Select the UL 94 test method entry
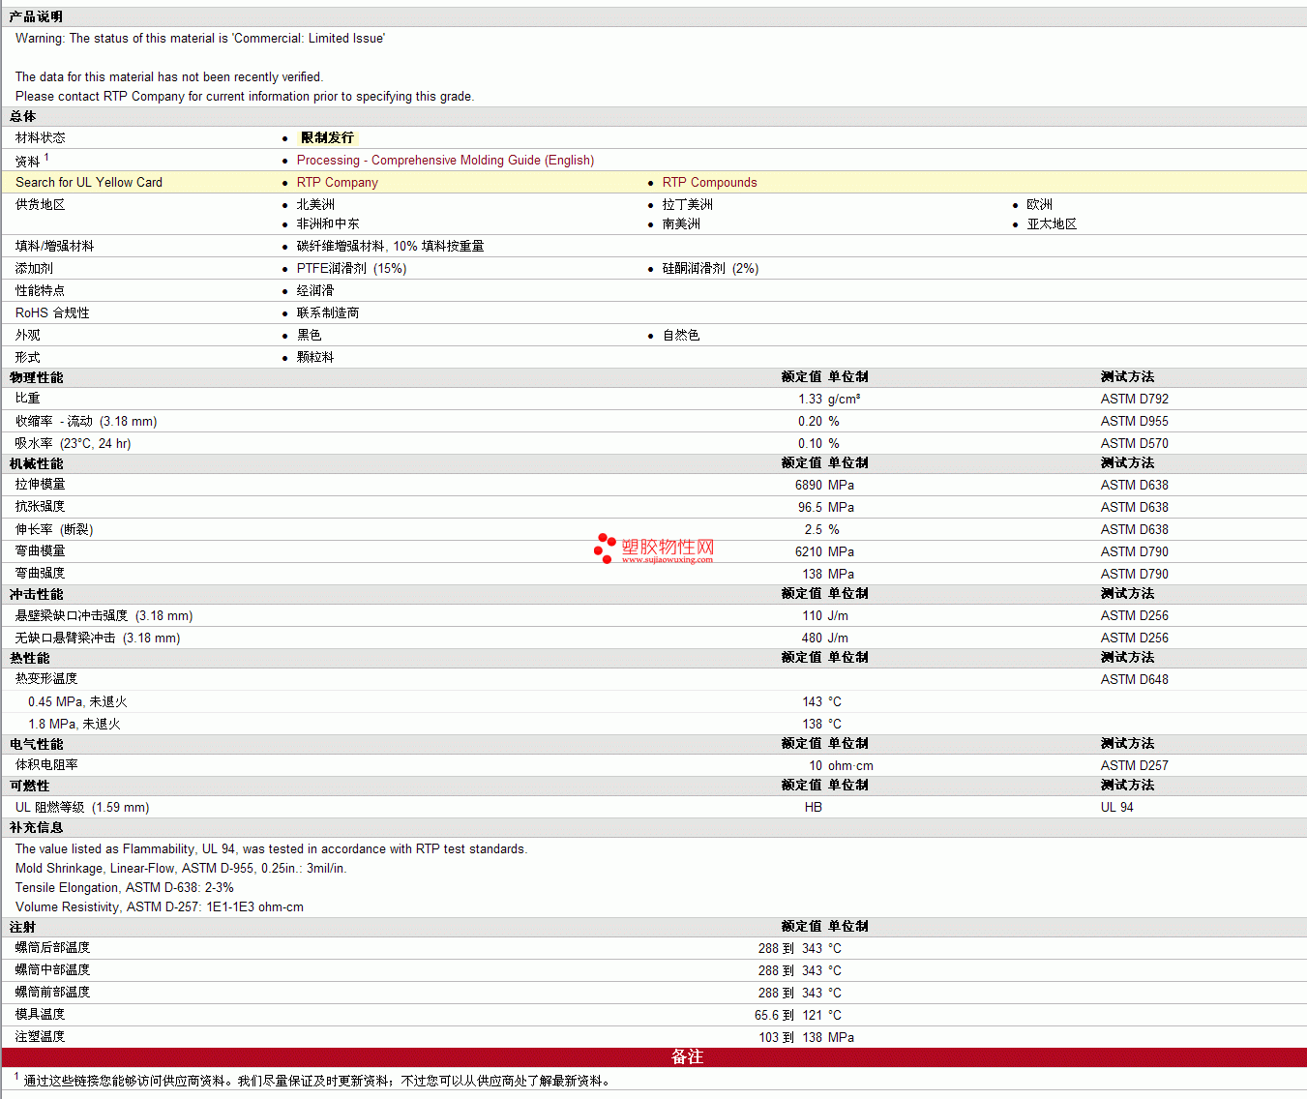This screenshot has height=1099, width=1307. 1116,808
